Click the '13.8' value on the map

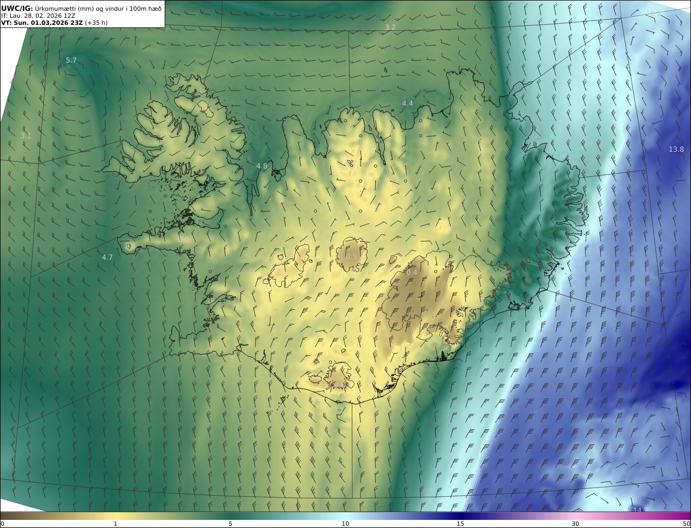tap(676, 150)
